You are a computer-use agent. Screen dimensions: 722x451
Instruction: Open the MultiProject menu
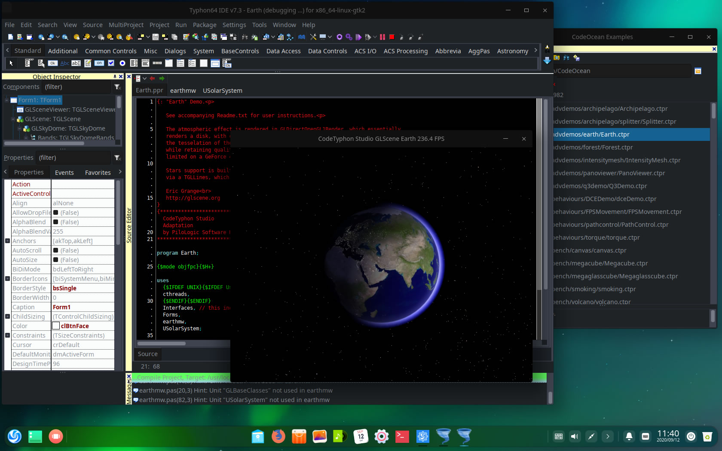[x=126, y=25]
